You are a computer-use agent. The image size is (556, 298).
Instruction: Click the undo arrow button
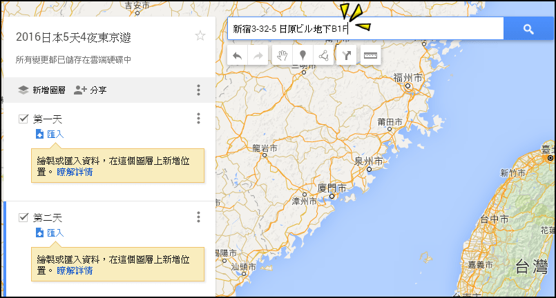pos(237,55)
